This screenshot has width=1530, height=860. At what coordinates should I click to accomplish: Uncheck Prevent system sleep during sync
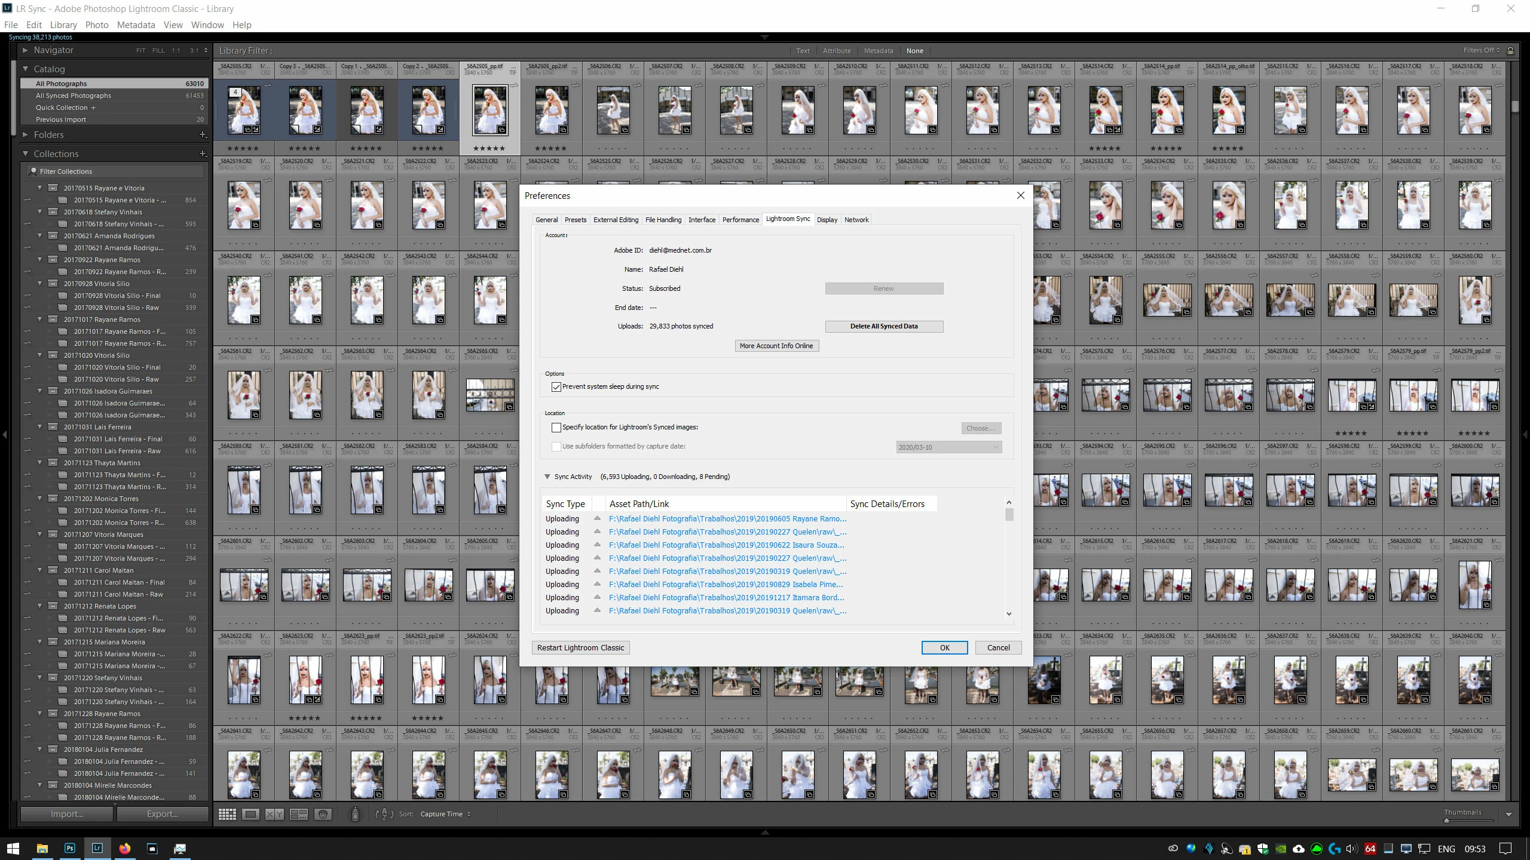click(556, 387)
